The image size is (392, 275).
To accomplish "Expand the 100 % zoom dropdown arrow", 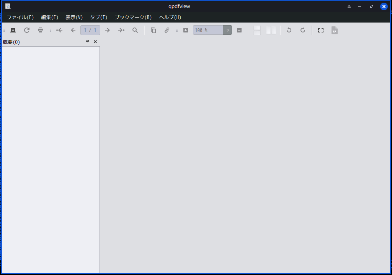I will coord(227,30).
